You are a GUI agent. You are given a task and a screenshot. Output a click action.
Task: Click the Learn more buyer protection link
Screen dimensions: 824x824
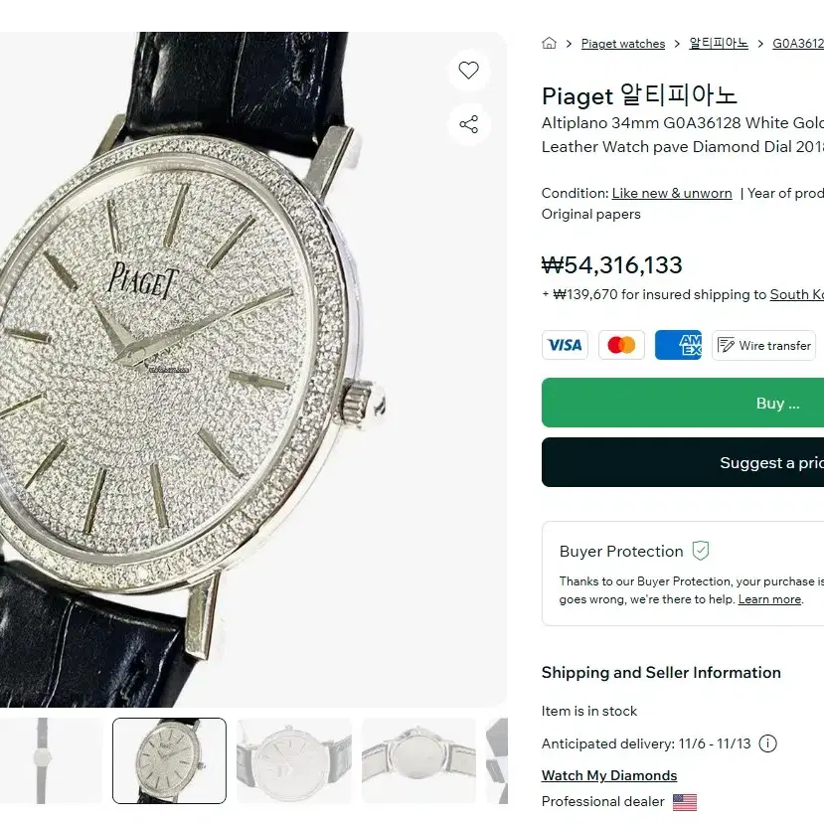769,599
